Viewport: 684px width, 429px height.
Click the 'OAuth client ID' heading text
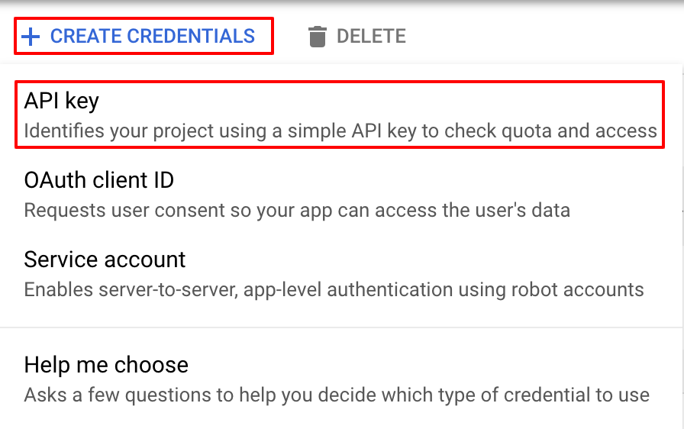(x=99, y=181)
